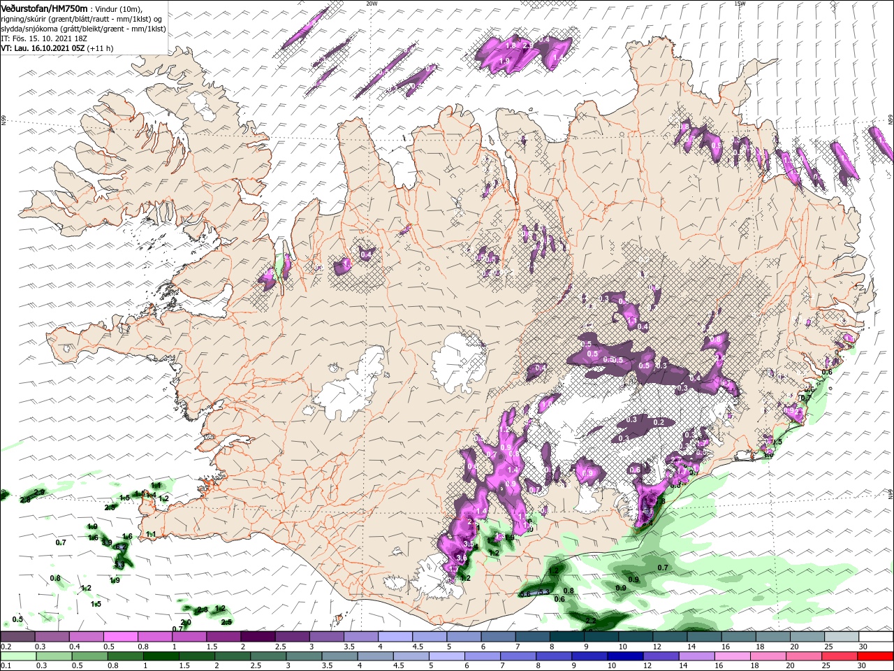Click the pale lavender 4 swatch in the upper snow legend
Viewport: 894px width, 671px height.
(395, 637)
